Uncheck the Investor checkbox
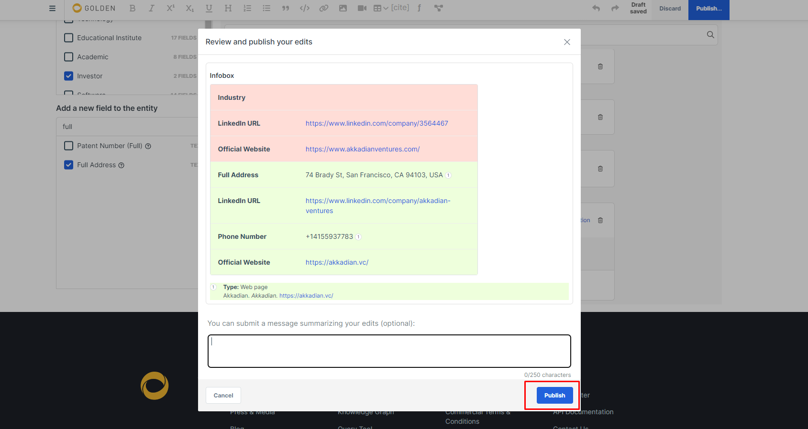The image size is (808, 429). pos(69,76)
